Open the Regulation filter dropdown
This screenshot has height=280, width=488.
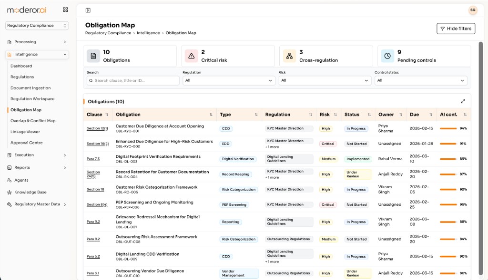pos(229,80)
